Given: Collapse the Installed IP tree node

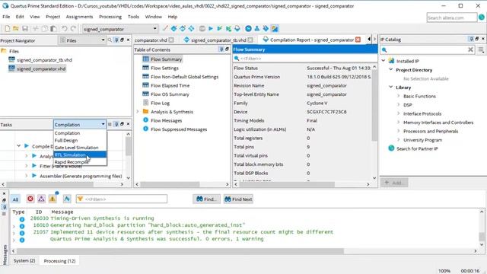Looking at the screenshot, I should tap(384, 61).
